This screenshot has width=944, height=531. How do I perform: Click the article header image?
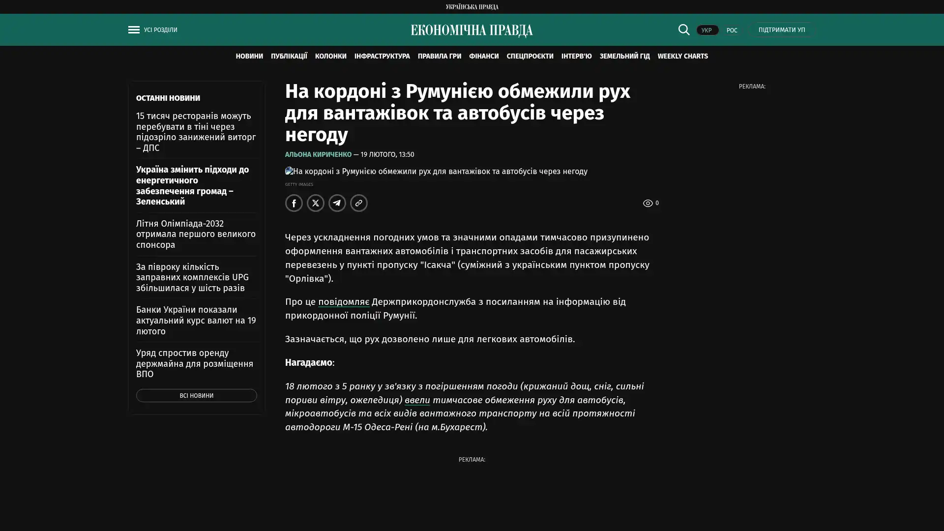coord(436,172)
